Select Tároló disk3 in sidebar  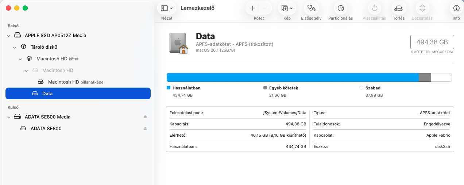click(78, 47)
